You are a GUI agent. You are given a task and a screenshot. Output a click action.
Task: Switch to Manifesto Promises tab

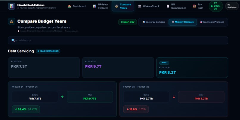(x=212, y=22)
